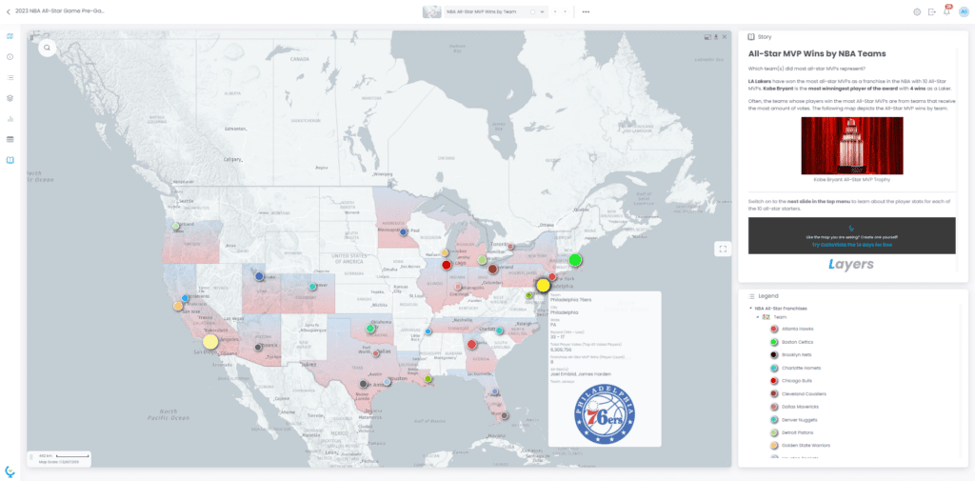Click the map panel minimize icon
The height and width of the screenshot is (481, 975).
[707, 37]
